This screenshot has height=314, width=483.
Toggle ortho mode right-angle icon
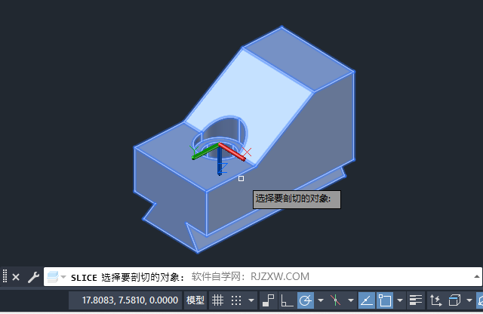pos(287,300)
